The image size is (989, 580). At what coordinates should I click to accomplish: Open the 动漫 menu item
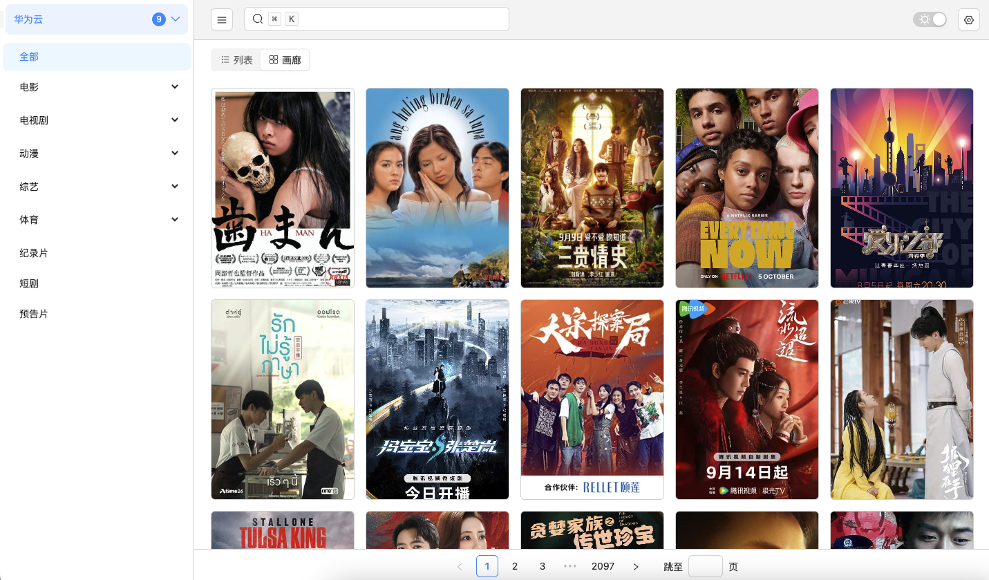pos(97,153)
